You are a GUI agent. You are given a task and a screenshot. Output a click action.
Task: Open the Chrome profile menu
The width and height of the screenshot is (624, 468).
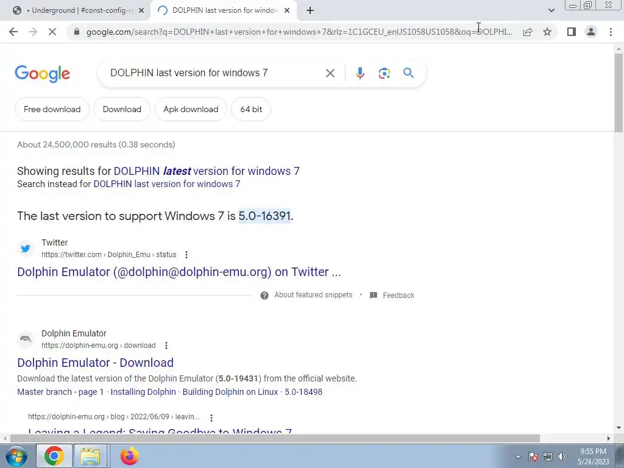[591, 32]
